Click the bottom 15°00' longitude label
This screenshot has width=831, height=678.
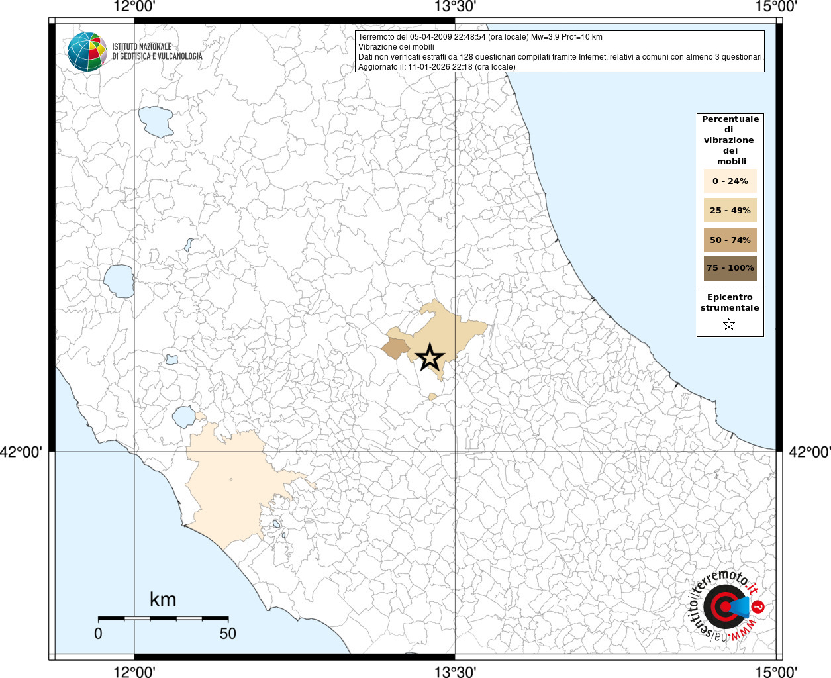click(775, 671)
